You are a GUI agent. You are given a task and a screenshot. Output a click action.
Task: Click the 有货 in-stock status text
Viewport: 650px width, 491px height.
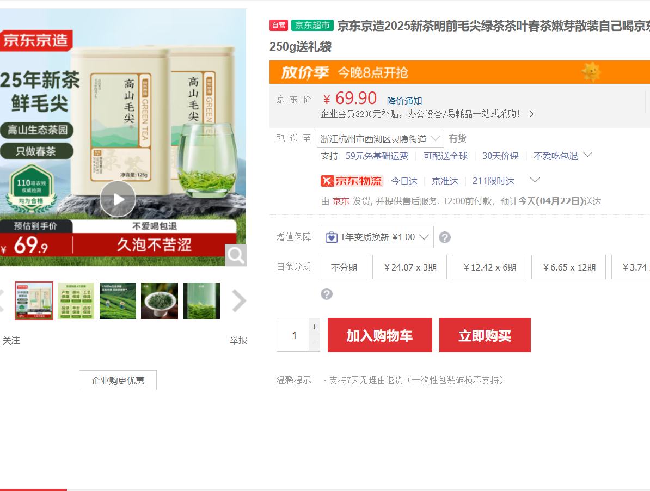click(458, 138)
